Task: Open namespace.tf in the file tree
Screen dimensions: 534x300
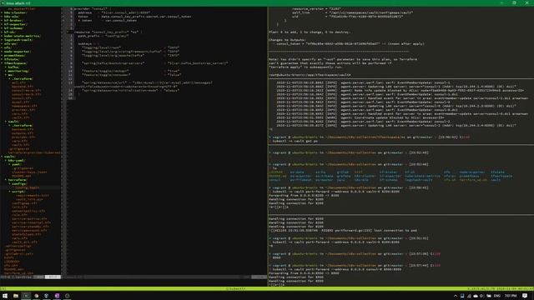Action: point(24,106)
